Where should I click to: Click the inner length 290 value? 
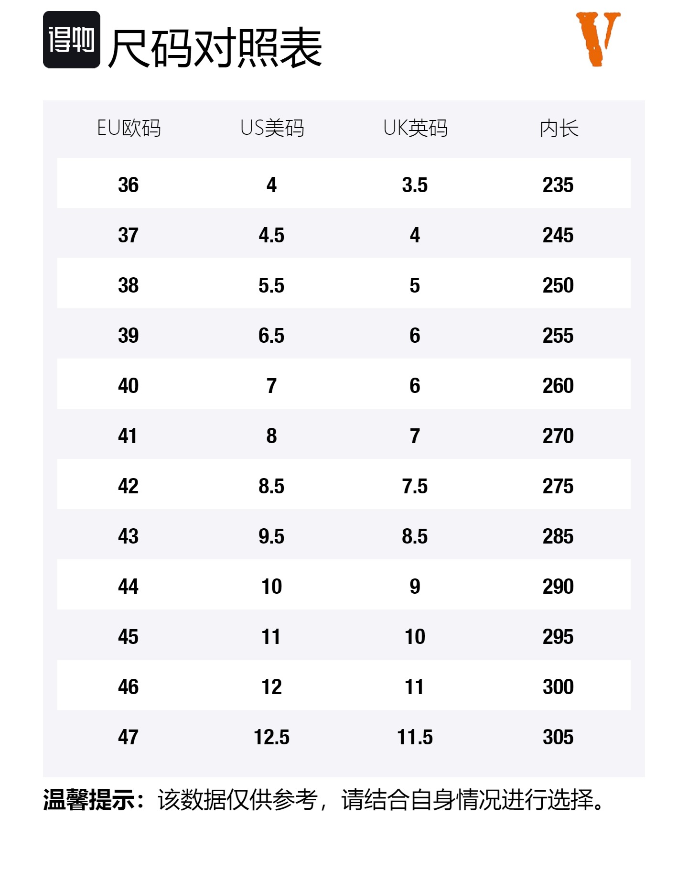pyautogui.click(x=558, y=587)
